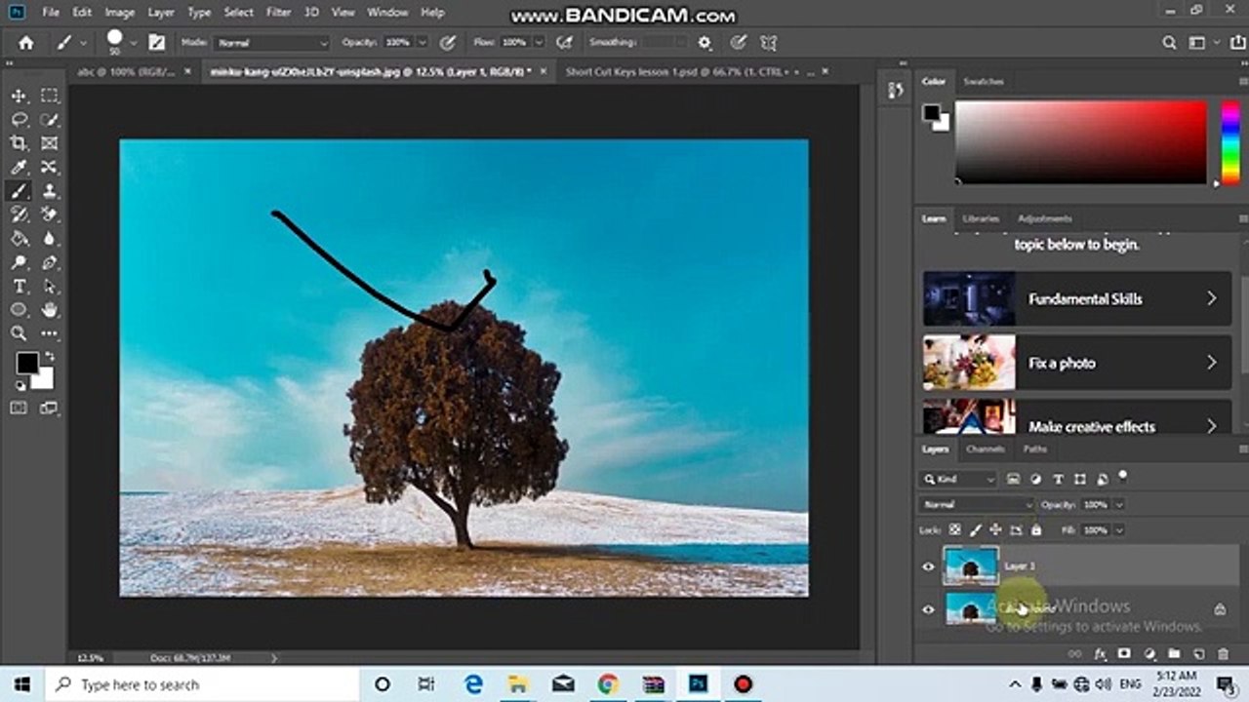Click inside the color picker field

pyautogui.click(x=1081, y=141)
